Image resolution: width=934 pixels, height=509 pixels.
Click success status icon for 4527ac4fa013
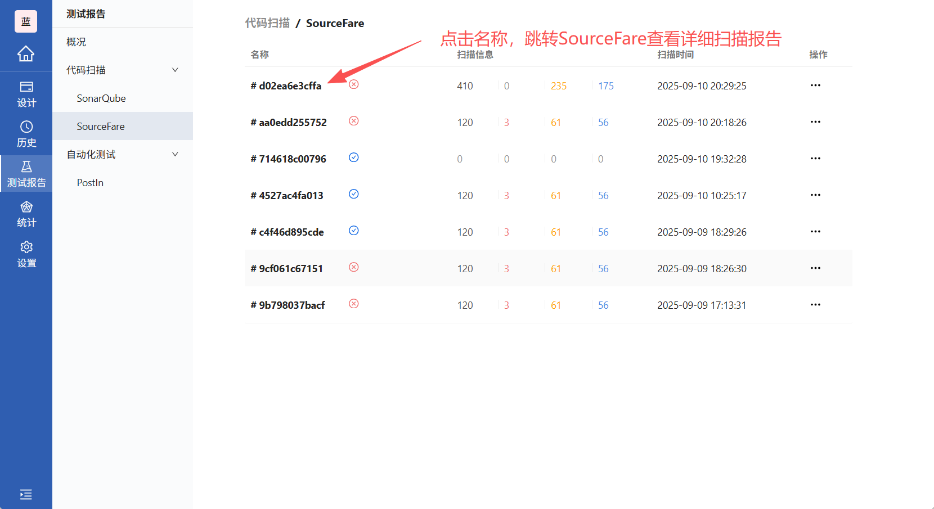354,194
